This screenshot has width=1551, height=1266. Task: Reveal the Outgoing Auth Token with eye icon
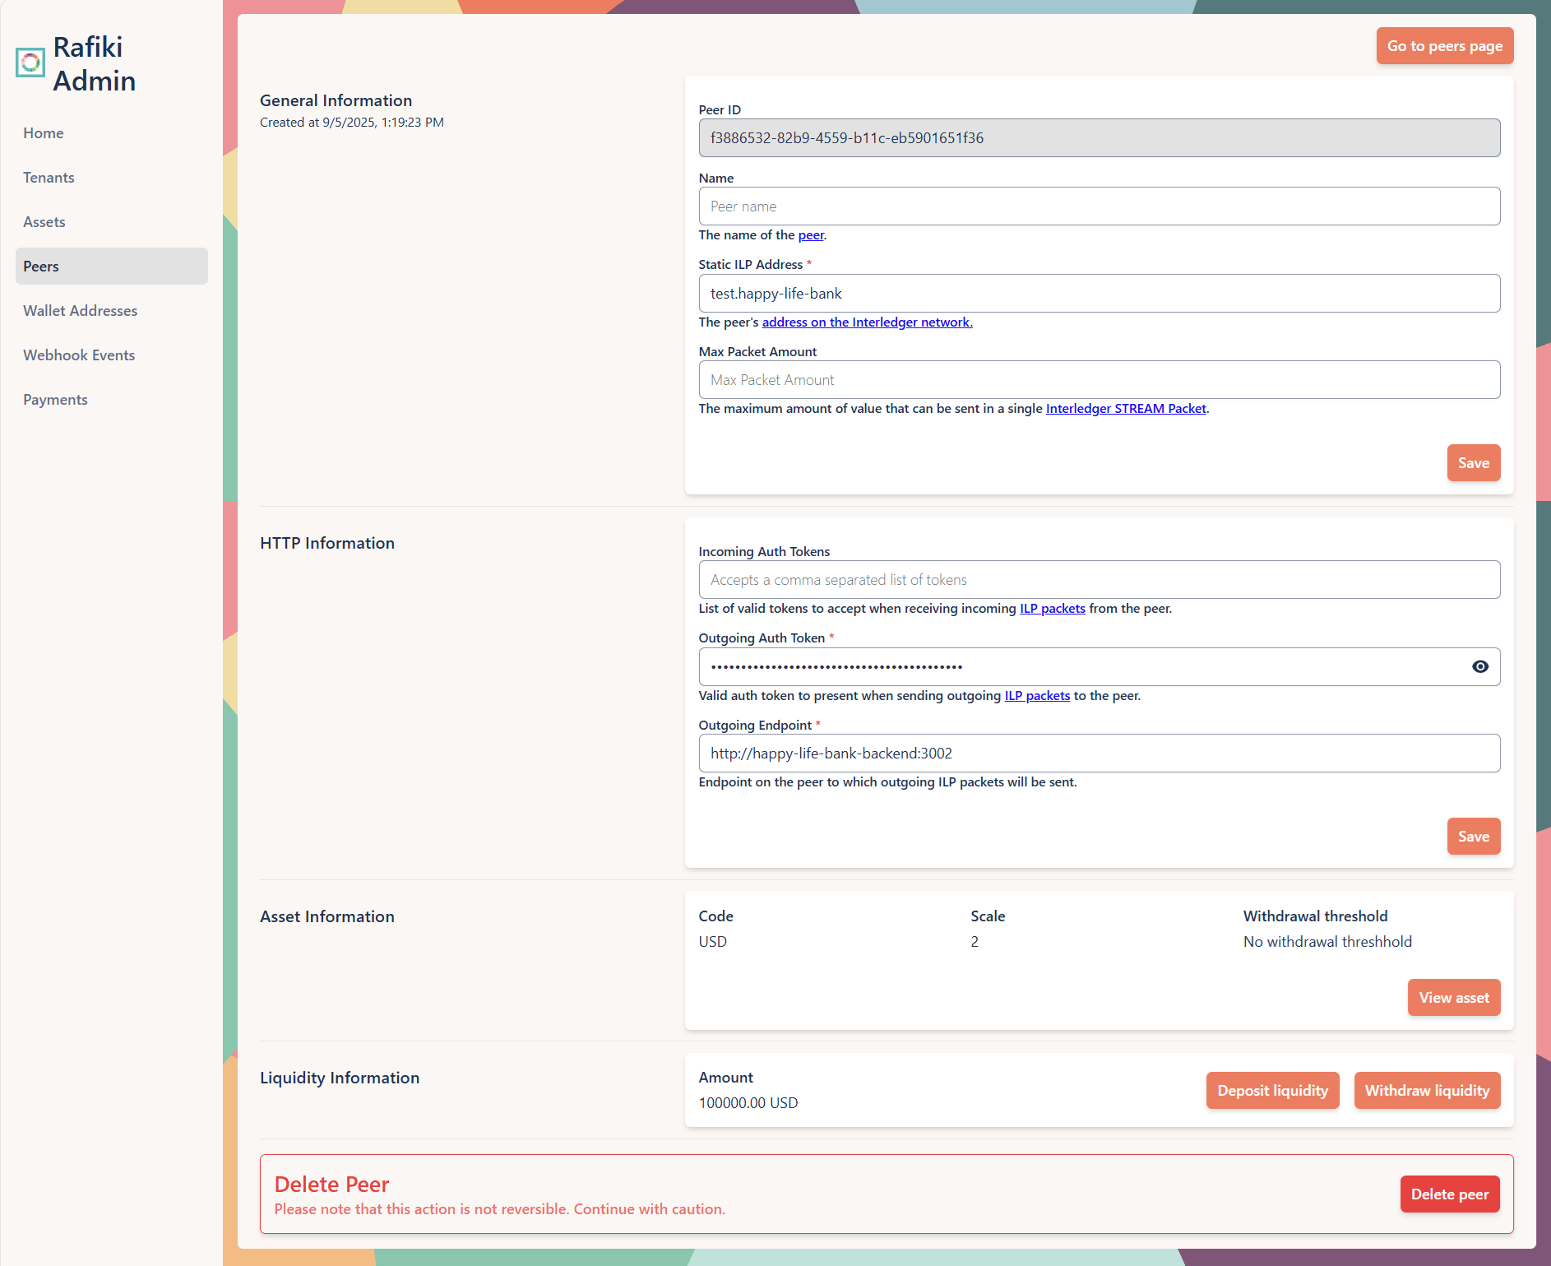[1480, 666]
